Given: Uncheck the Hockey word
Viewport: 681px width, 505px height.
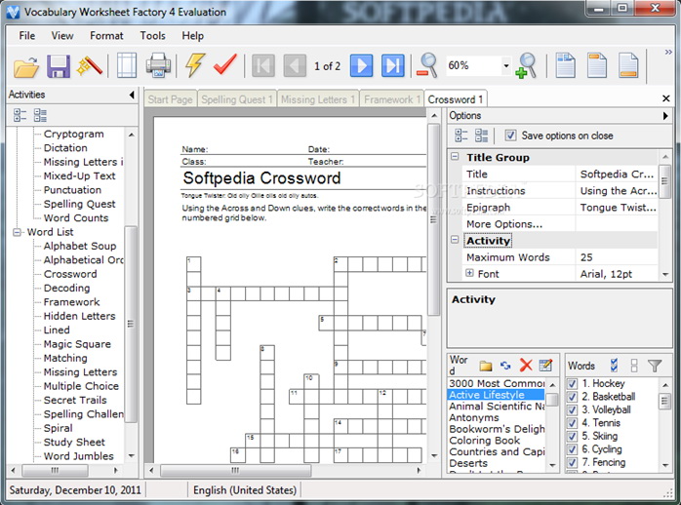Looking at the screenshot, I should (x=573, y=384).
